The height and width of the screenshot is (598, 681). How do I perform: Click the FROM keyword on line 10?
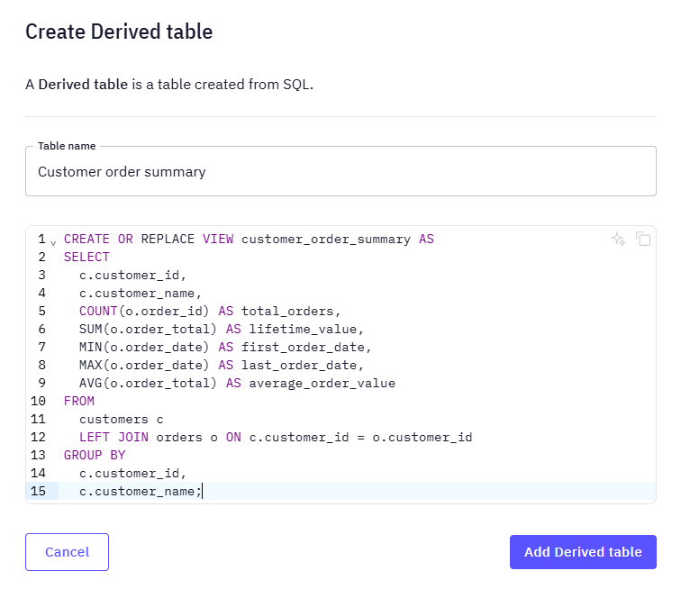pyautogui.click(x=79, y=402)
